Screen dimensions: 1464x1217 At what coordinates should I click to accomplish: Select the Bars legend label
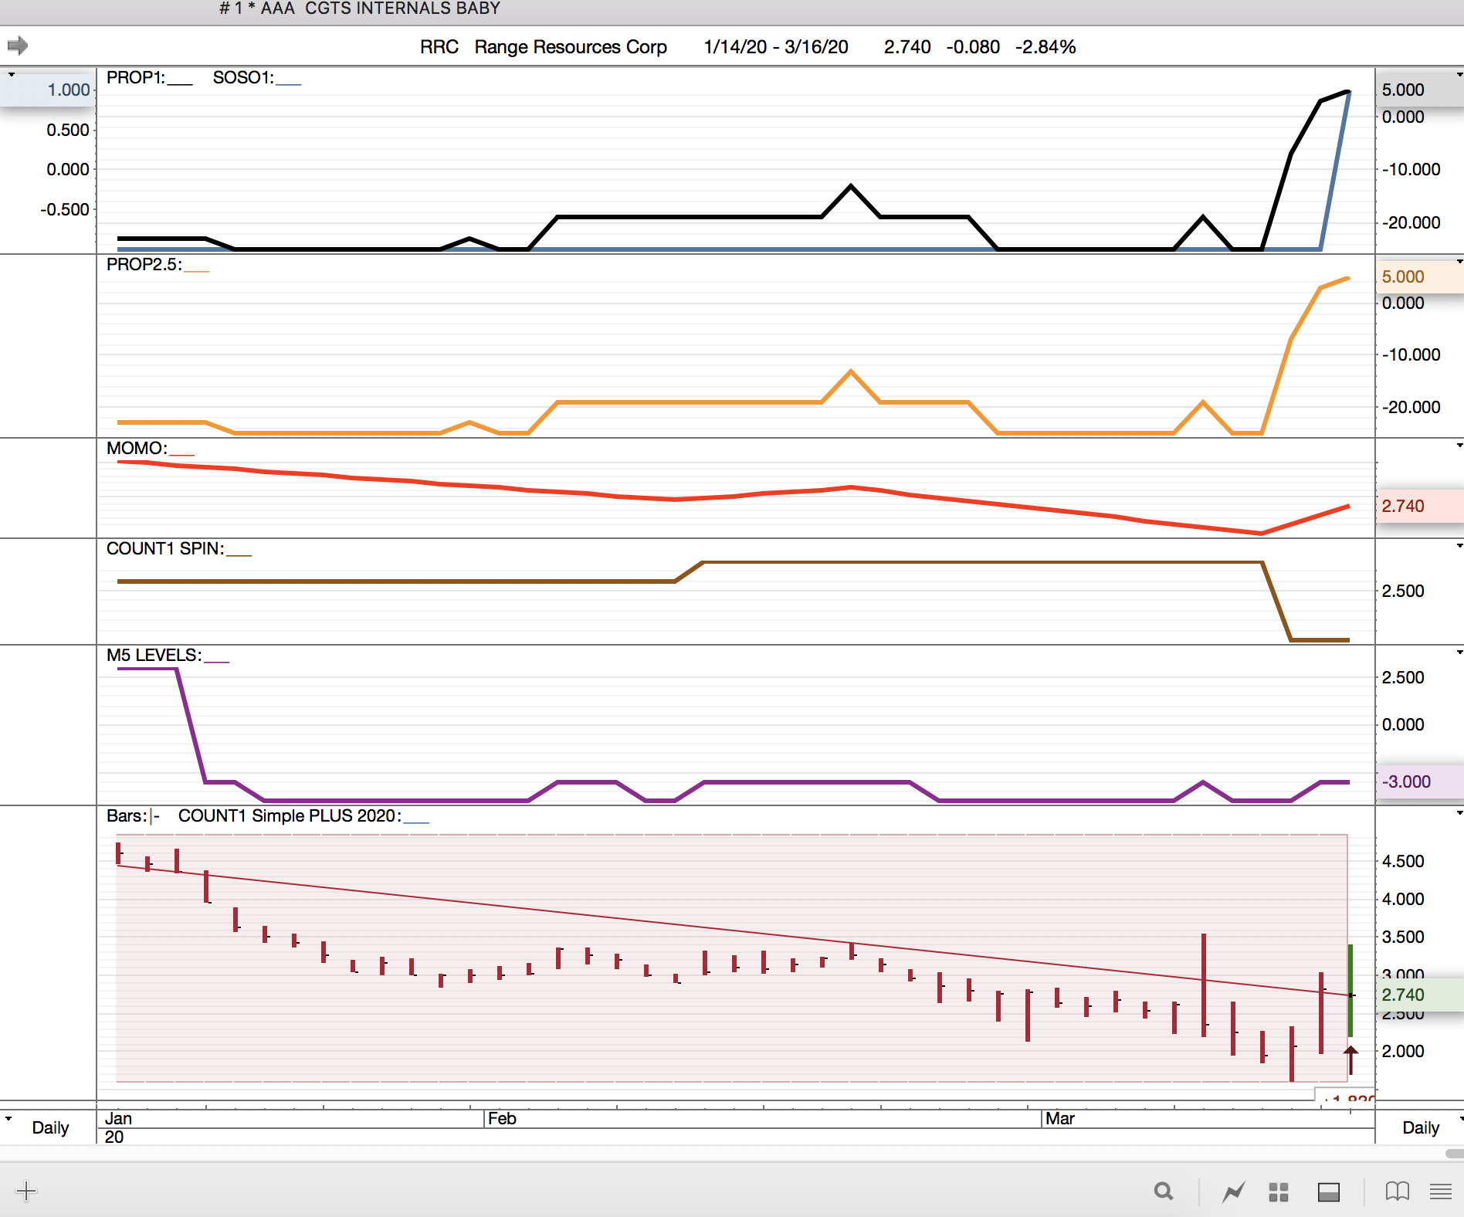pos(127,816)
